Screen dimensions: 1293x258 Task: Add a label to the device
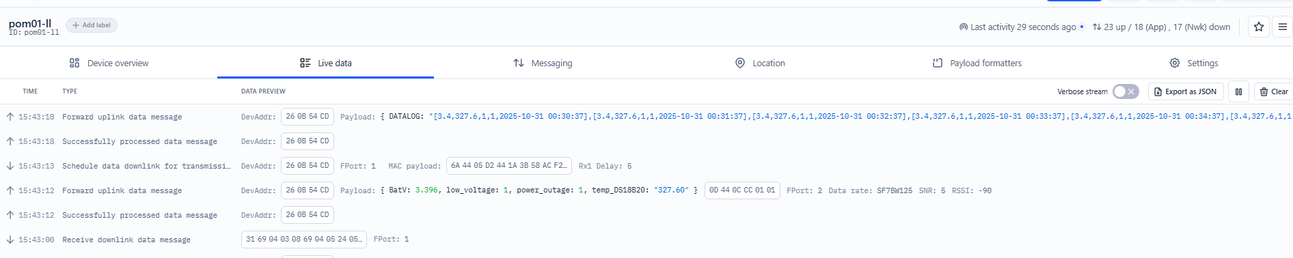[x=92, y=25]
